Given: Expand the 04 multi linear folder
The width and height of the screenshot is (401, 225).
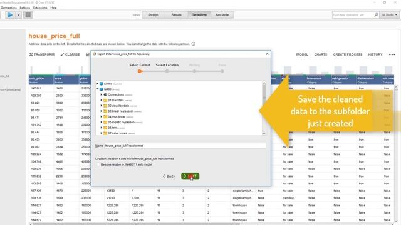Looking at the screenshot, I should [102, 117].
